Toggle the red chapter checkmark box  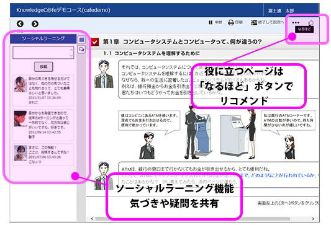94,42
